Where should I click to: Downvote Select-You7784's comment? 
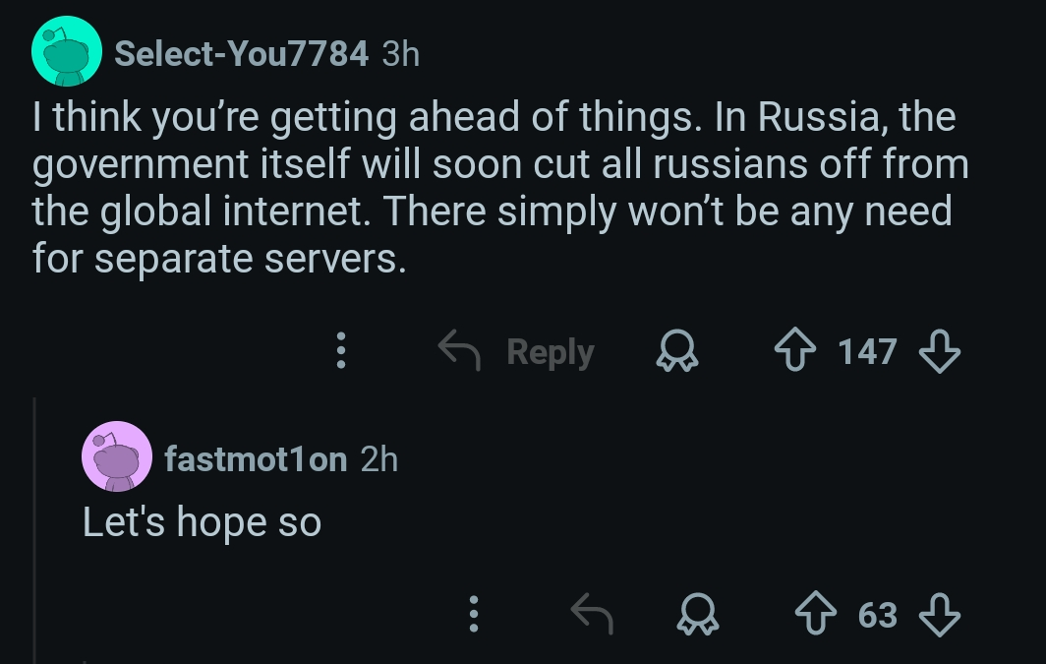[x=938, y=351]
